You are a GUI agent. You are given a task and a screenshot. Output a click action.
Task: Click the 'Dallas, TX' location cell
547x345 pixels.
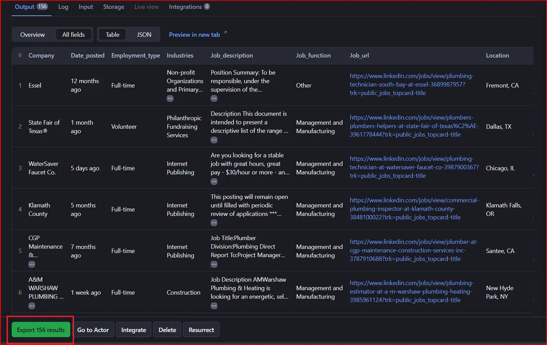coord(499,127)
